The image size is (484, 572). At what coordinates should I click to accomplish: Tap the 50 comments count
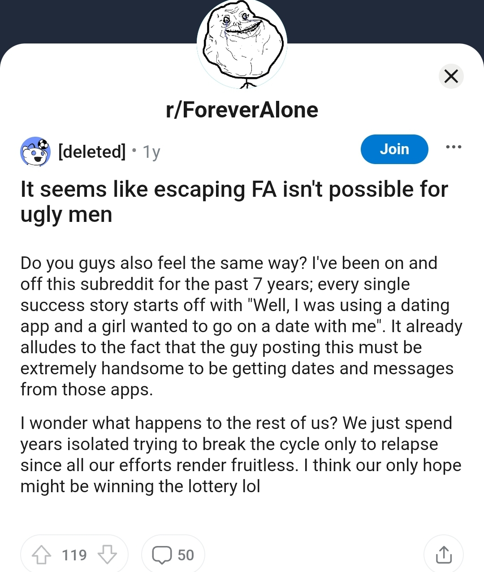point(186,555)
